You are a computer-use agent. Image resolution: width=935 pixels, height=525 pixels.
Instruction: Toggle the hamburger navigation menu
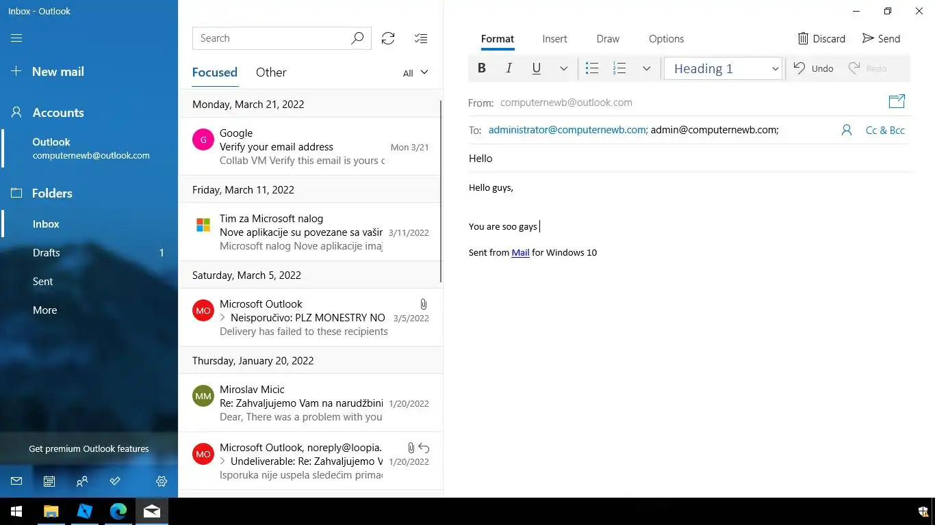point(16,38)
